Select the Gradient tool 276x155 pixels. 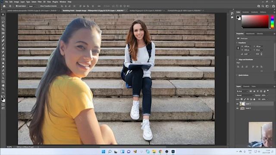coord(3,59)
